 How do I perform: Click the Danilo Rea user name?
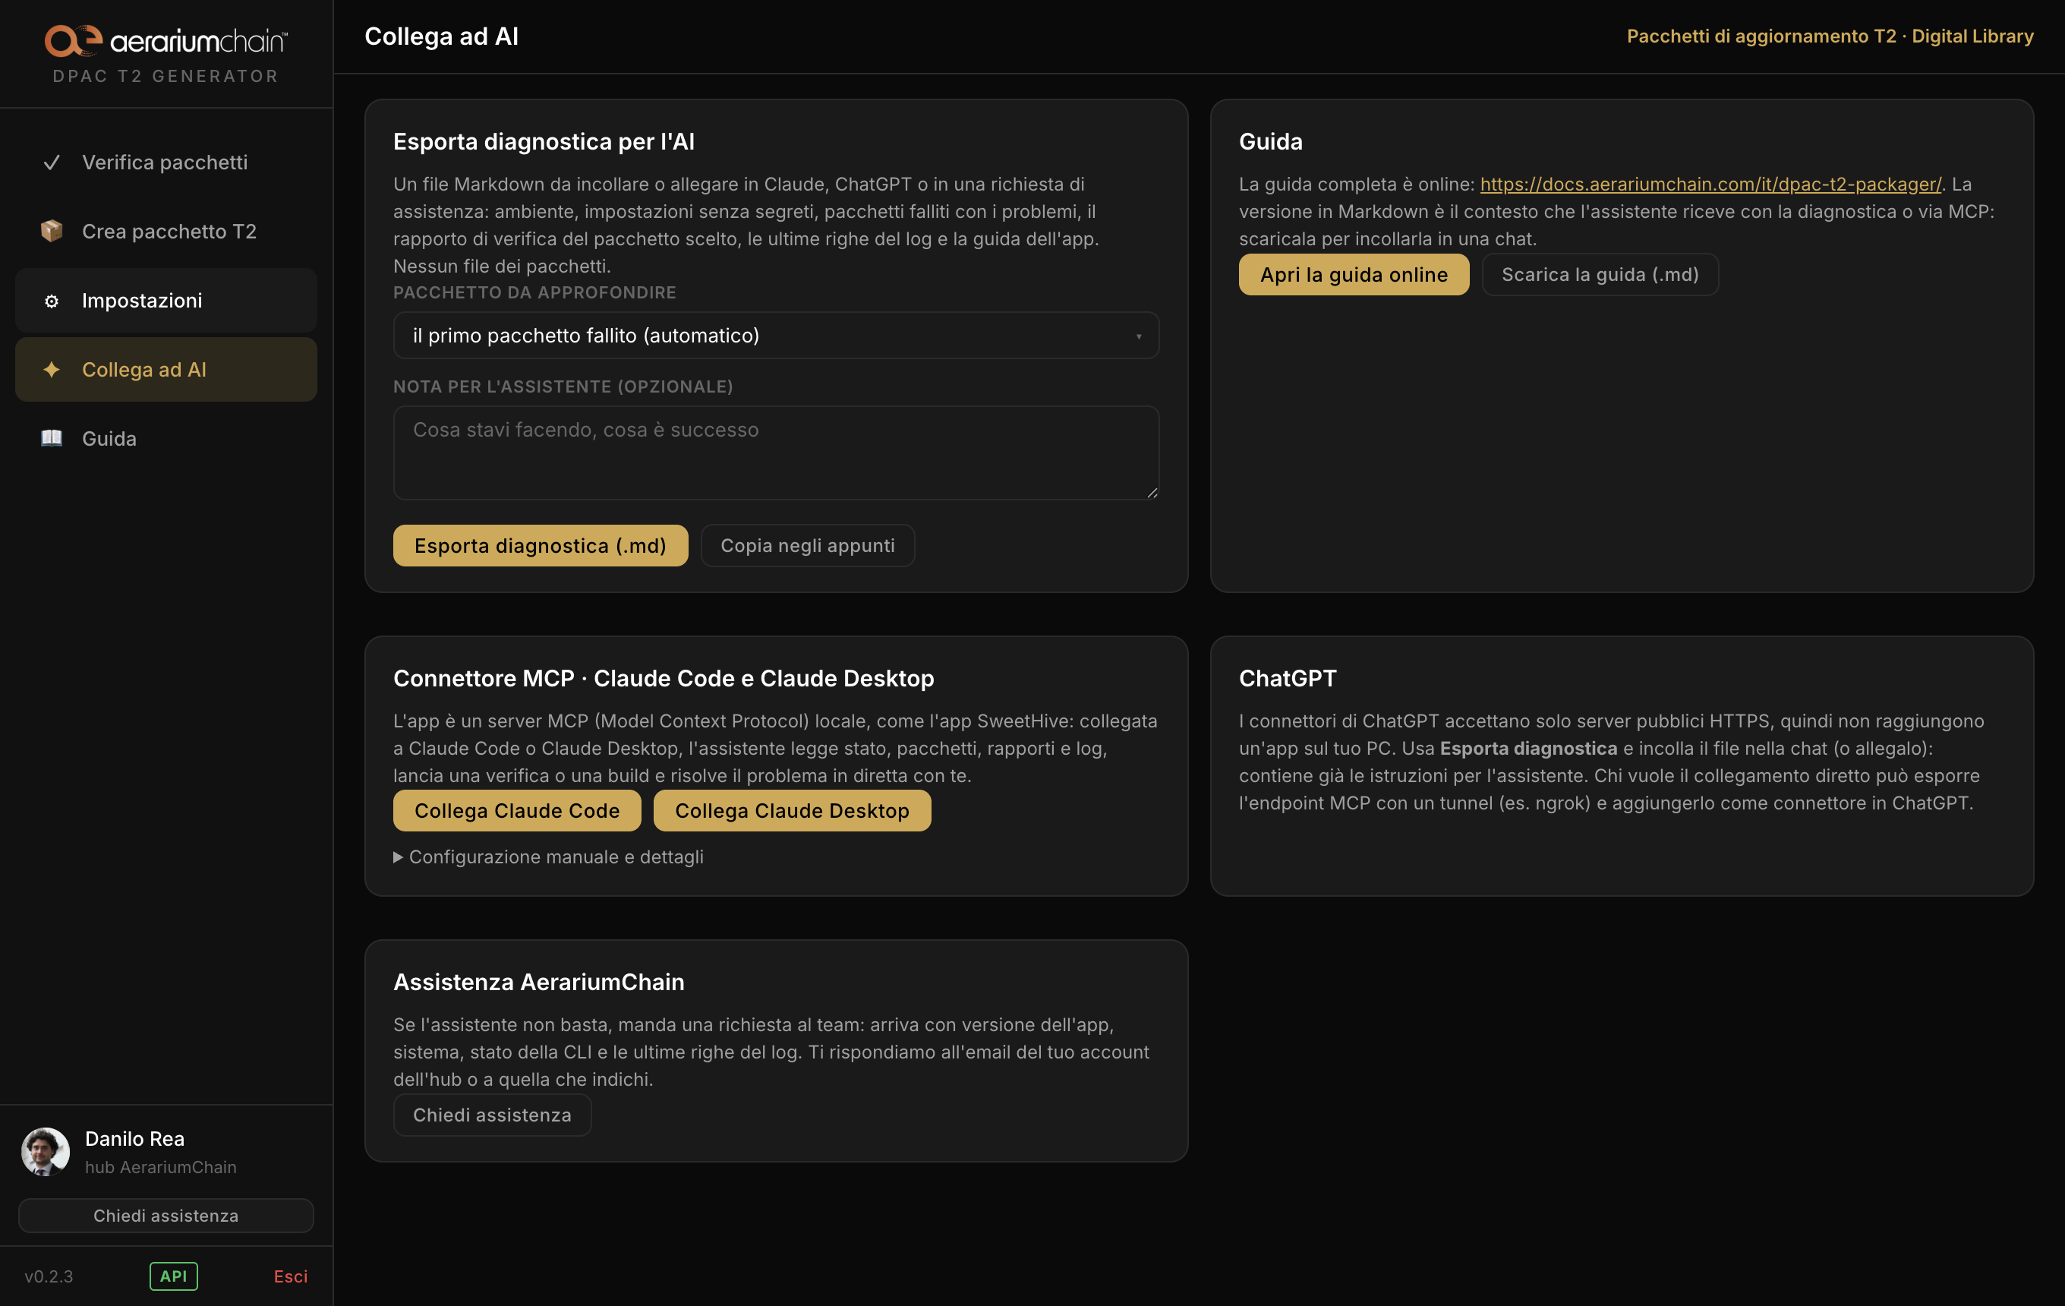[134, 1139]
